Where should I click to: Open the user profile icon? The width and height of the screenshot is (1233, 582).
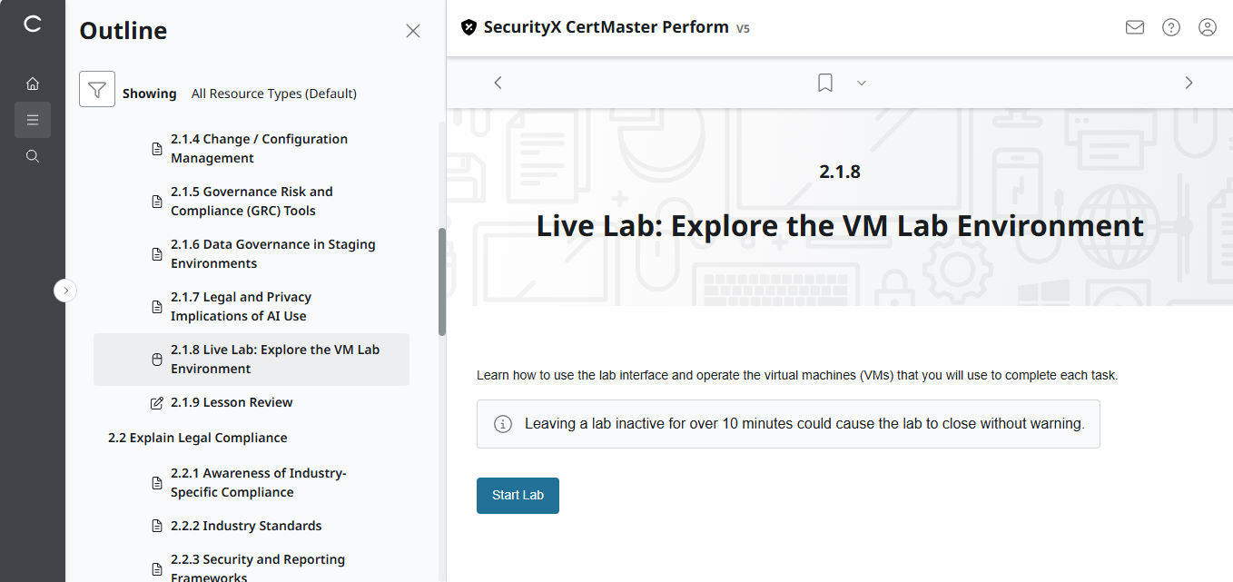[1208, 27]
